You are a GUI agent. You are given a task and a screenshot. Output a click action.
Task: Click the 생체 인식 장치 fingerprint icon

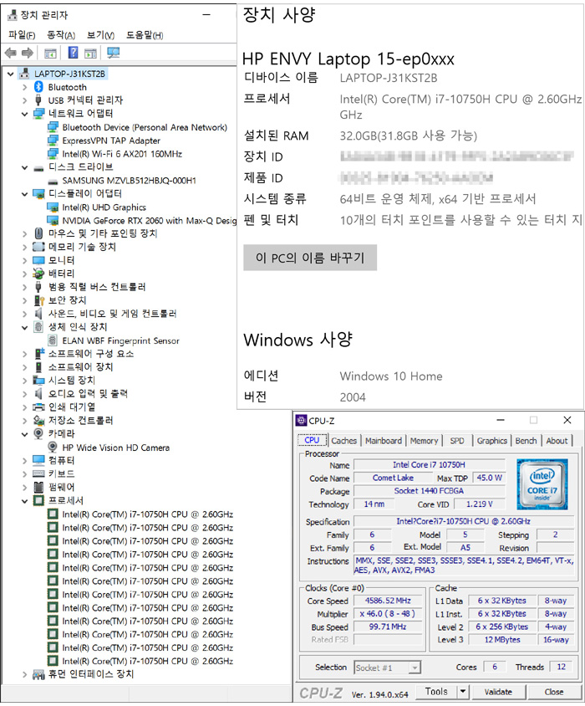pos(38,327)
